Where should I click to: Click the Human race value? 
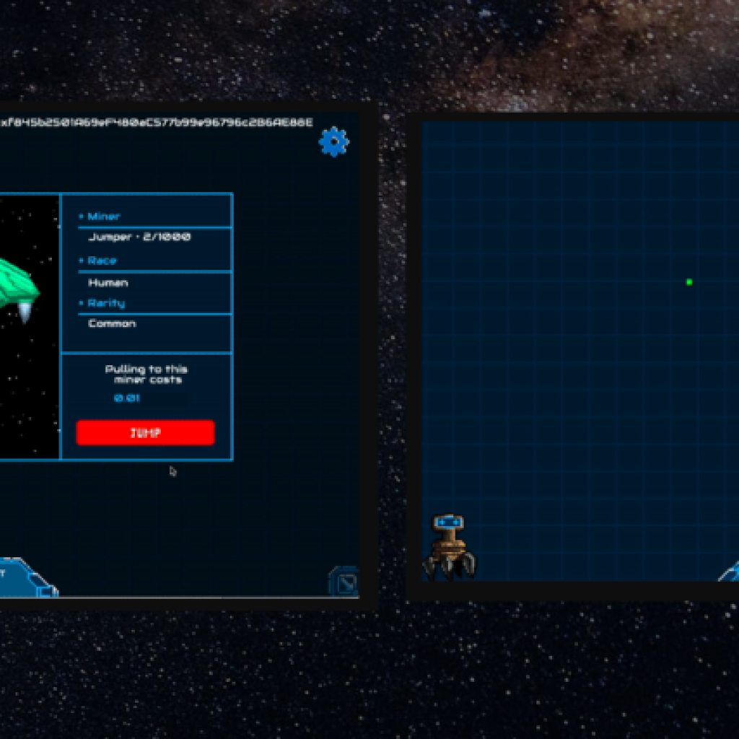108,283
